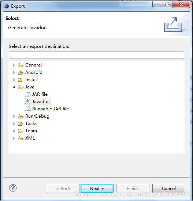Focus the export destination filter field
This screenshot has height=201, width=193.
pos(97,55)
